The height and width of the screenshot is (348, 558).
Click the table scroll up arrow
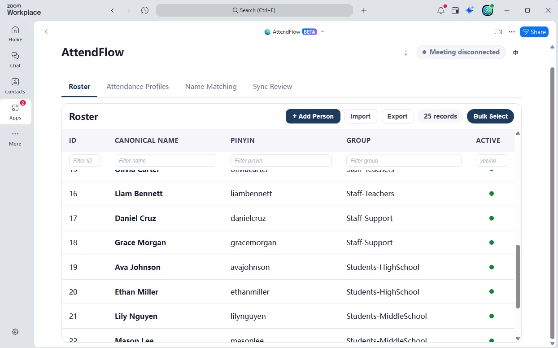coord(518,133)
